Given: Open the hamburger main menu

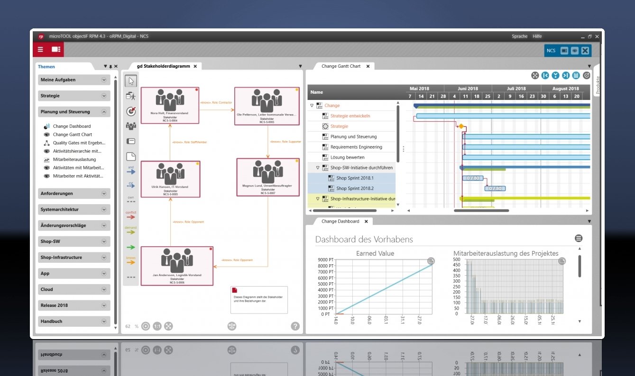Looking at the screenshot, I should click(40, 49).
